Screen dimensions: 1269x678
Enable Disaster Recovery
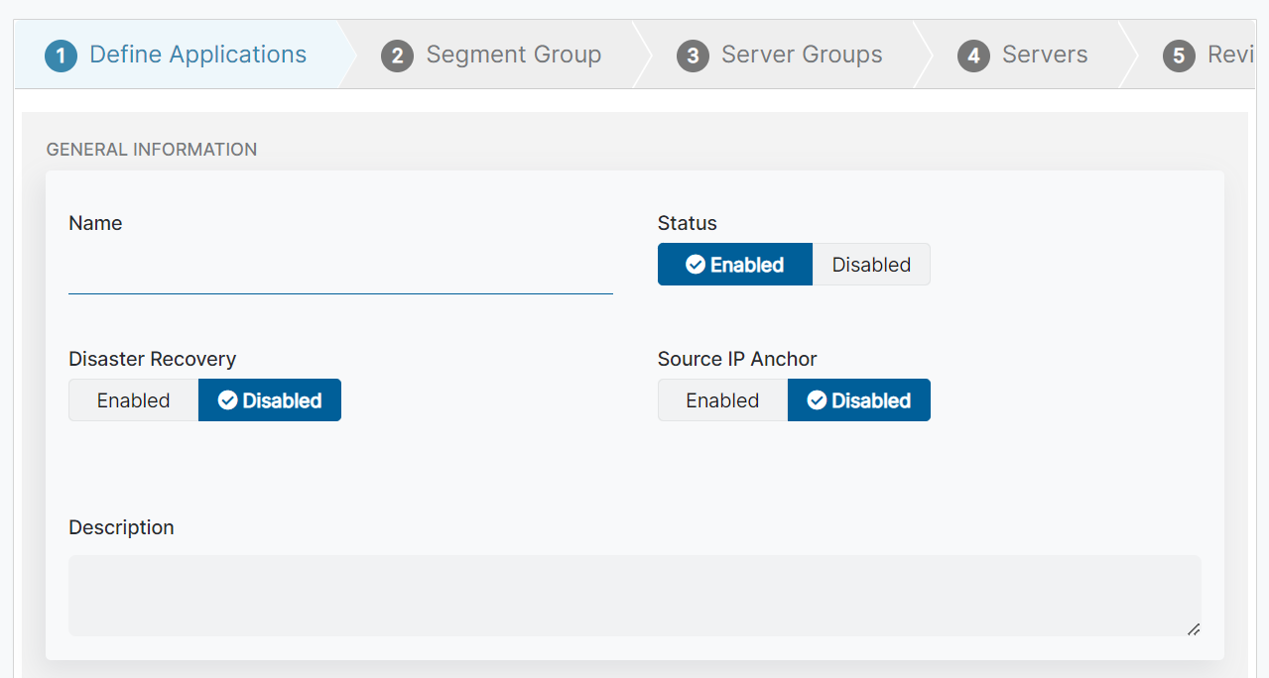coord(132,399)
